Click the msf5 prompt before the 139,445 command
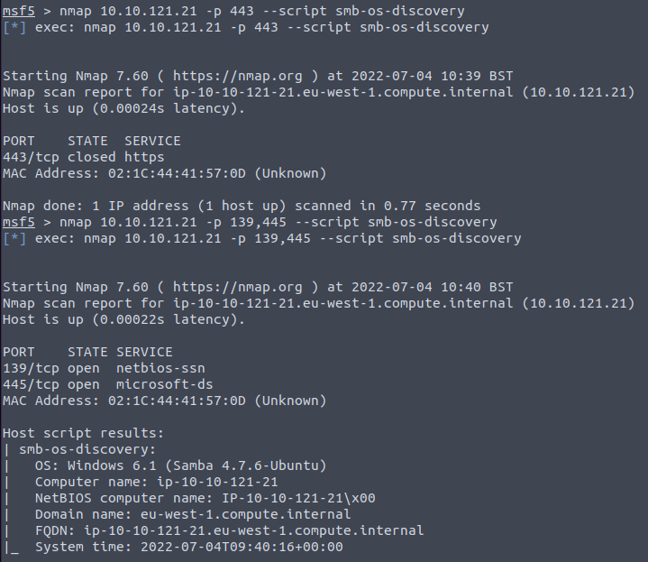Viewport: 648px width, 562px height. [17, 222]
